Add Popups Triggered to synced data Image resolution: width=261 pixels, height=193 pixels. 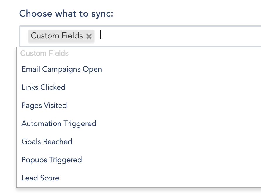(x=139, y=160)
